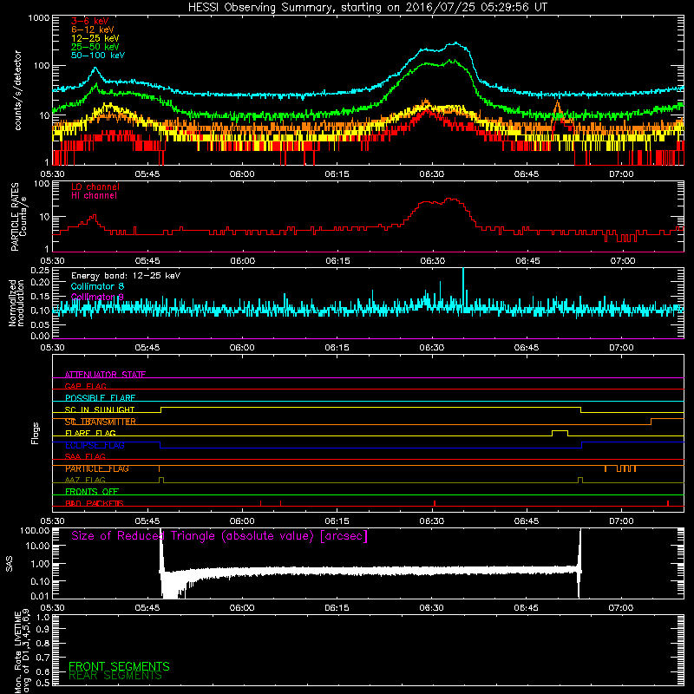Click the SAS axis label
Screen dimensions: 694x694
pos(10,564)
